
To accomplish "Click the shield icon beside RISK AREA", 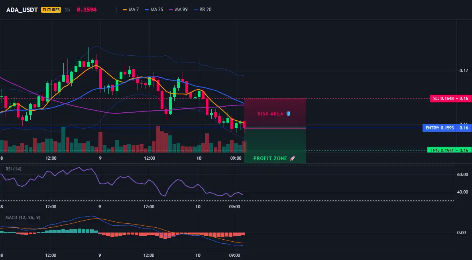I will pos(288,113).
